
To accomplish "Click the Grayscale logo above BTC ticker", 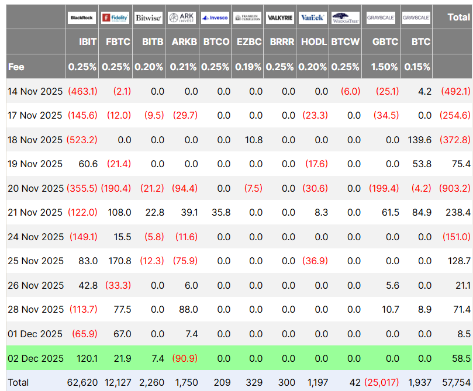I will [x=416, y=18].
